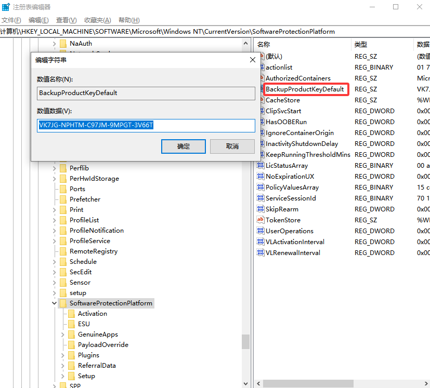This screenshot has height=388, width=430.
Task: Click the Activation subkey folder icon
Action: pyautogui.click(x=71, y=314)
